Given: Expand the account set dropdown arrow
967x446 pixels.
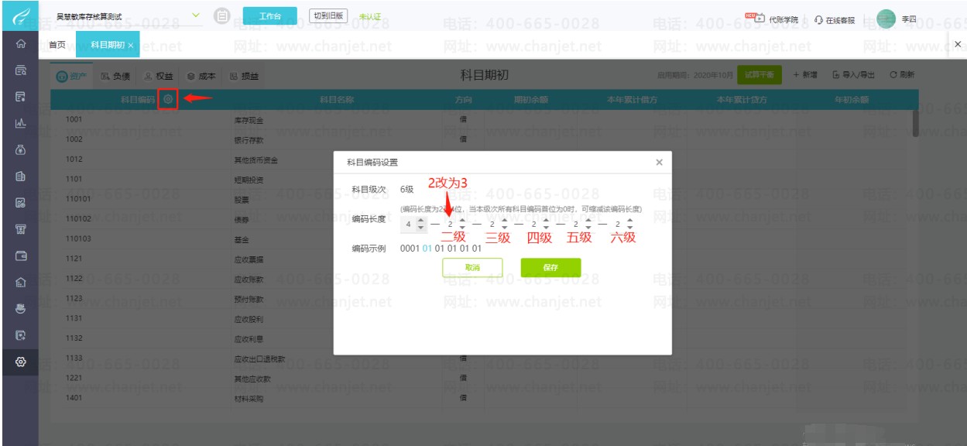Looking at the screenshot, I should (x=195, y=15).
